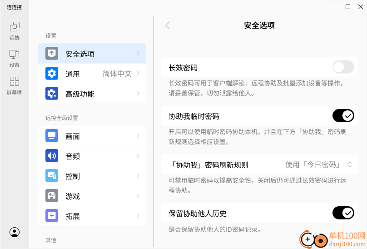The image size is (367, 249).
Task: Click the 使用「今日密码」 value text
Action: pos(313,164)
